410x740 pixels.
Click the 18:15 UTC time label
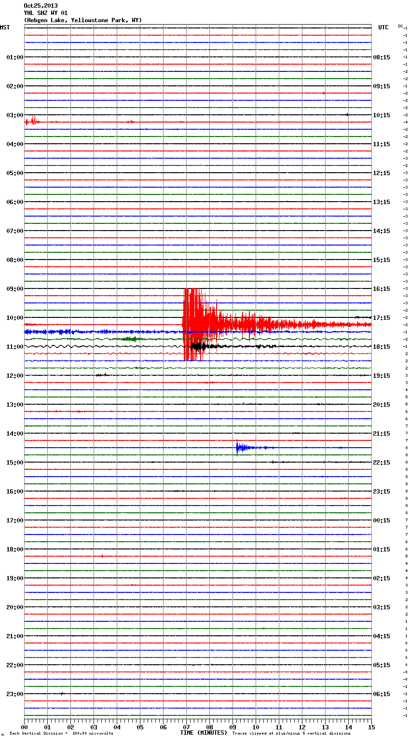click(x=382, y=347)
